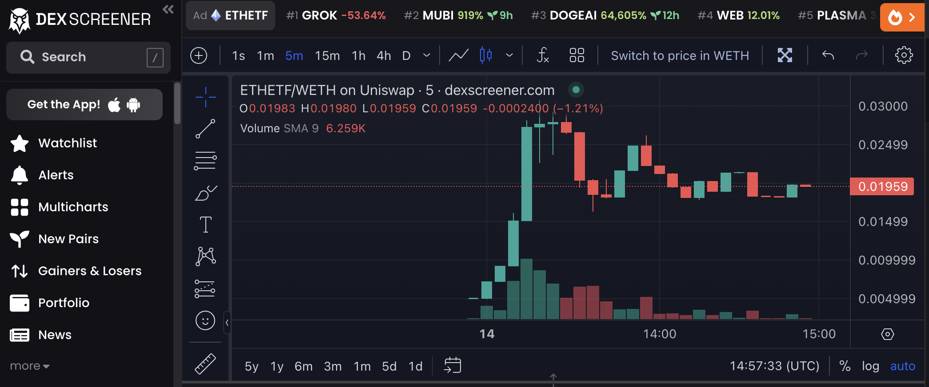The width and height of the screenshot is (929, 387).
Task: Set chart range to 5y
Action: tap(252, 366)
